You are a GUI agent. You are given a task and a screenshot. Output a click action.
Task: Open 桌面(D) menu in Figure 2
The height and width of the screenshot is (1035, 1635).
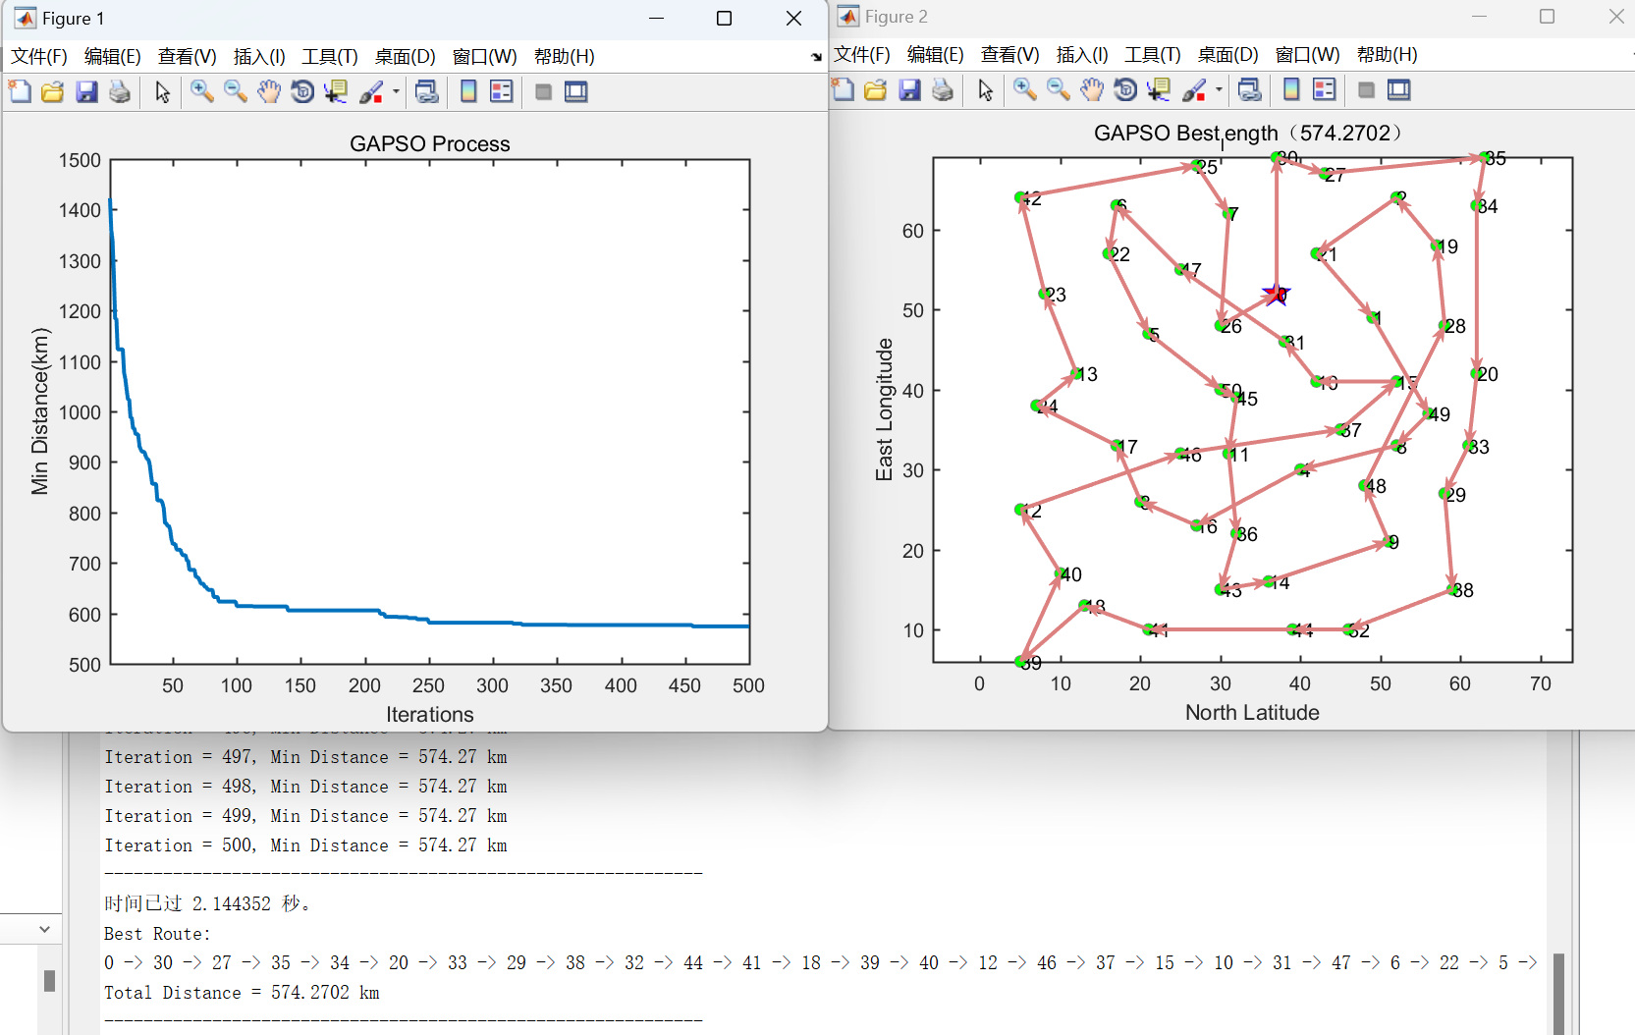click(x=1228, y=55)
